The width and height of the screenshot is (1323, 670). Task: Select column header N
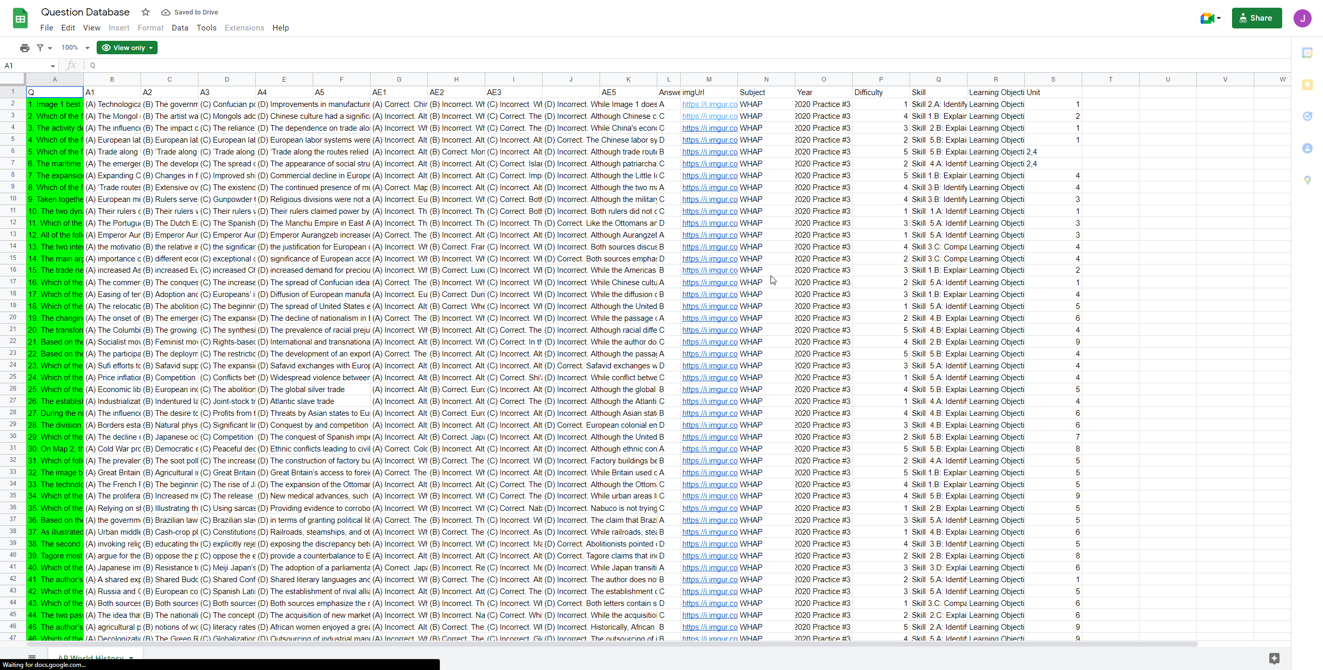[766, 79]
